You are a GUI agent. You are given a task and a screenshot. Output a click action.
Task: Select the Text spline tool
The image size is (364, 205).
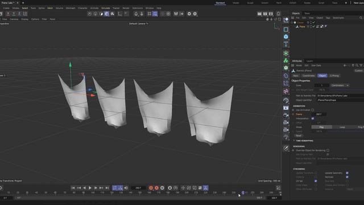(286, 44)
